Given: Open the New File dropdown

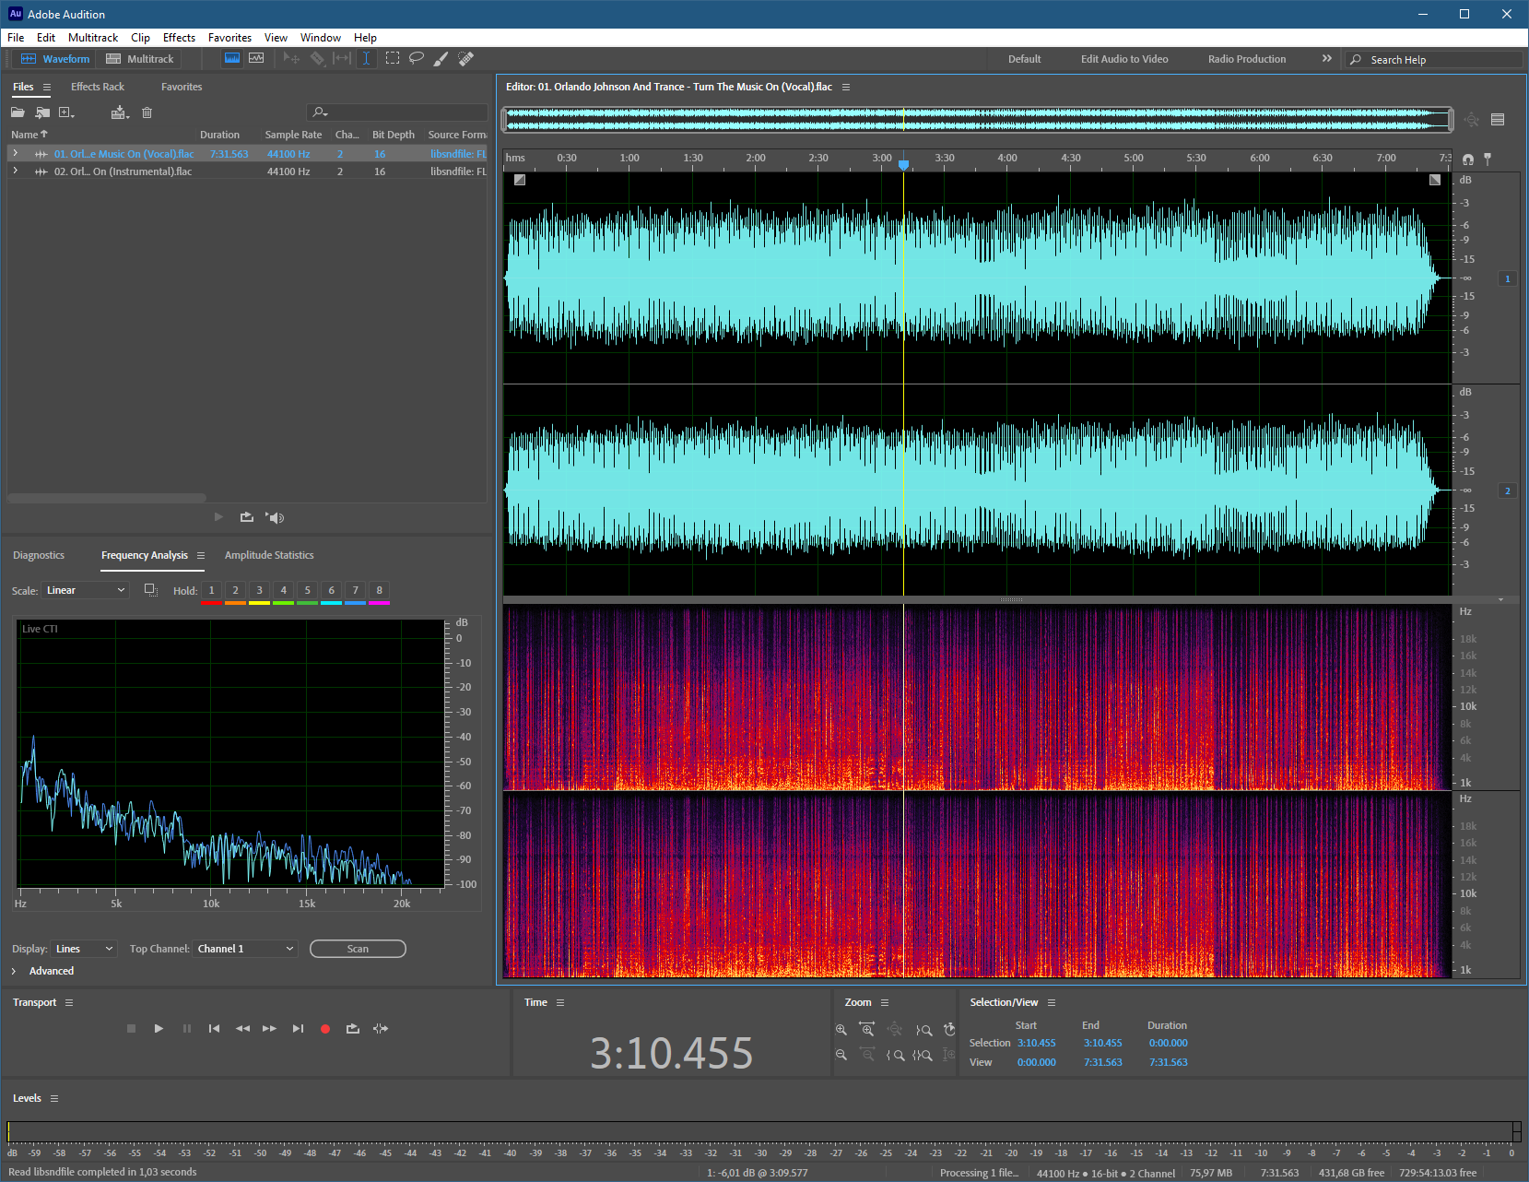Looking at the screenshot, I should [x=66, y=112].
